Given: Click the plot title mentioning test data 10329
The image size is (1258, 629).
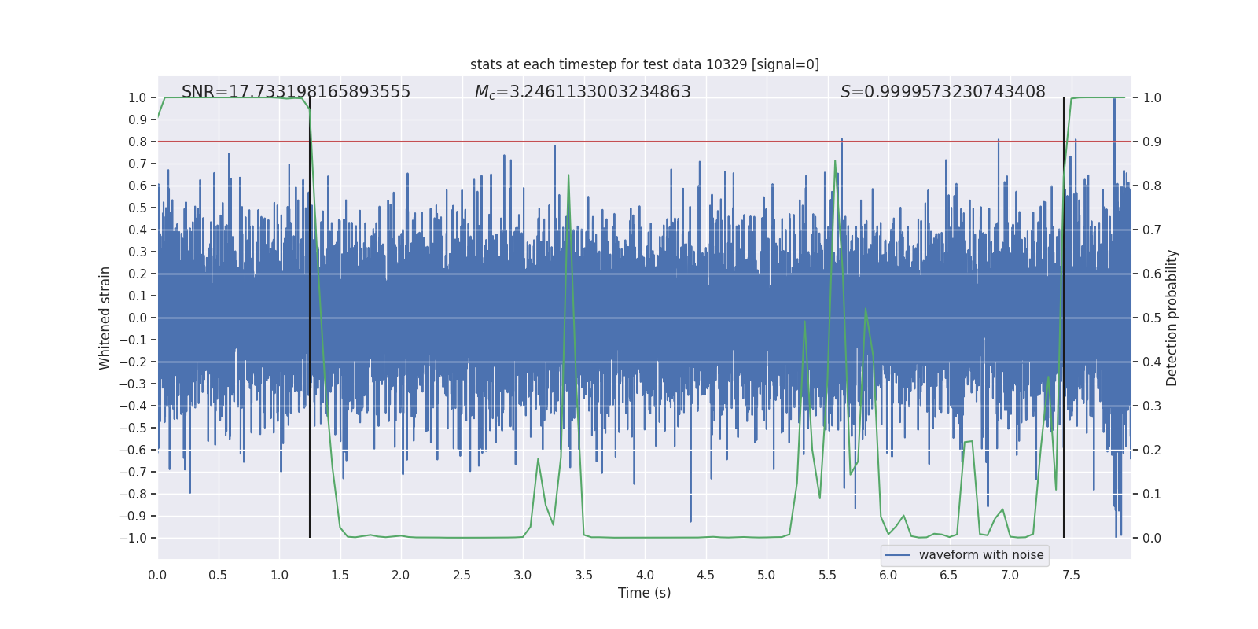Looking at the screenshot, I should (645, 64).
